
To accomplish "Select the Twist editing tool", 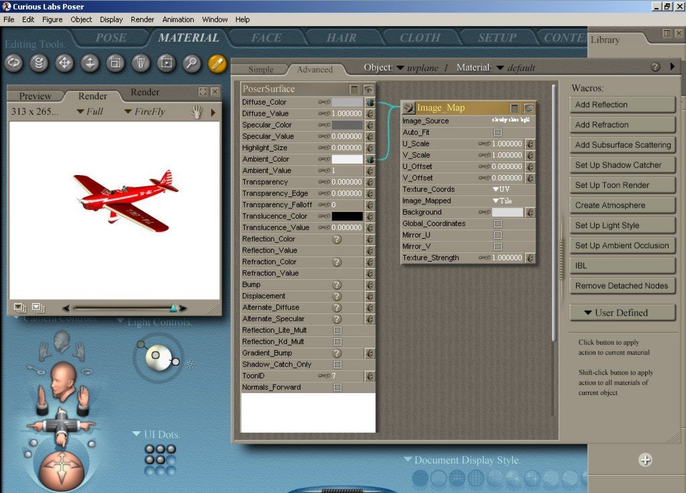I will (40, 63).
